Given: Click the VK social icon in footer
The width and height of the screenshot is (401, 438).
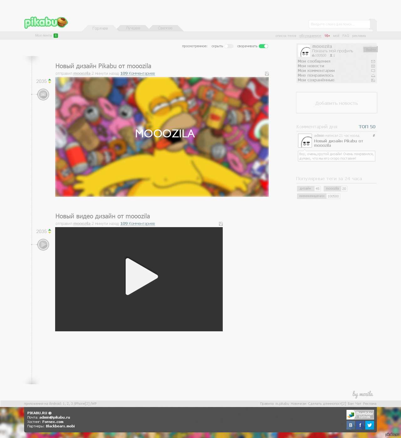Looking at the screenshot, I should tap(351, 425).
